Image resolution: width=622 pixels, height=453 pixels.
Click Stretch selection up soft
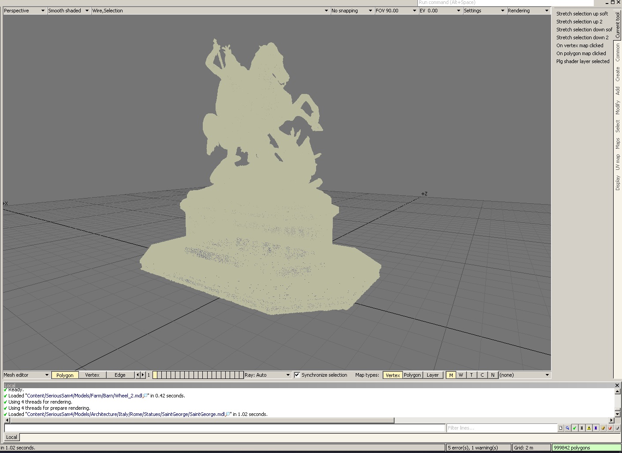[x=582, y=14]
